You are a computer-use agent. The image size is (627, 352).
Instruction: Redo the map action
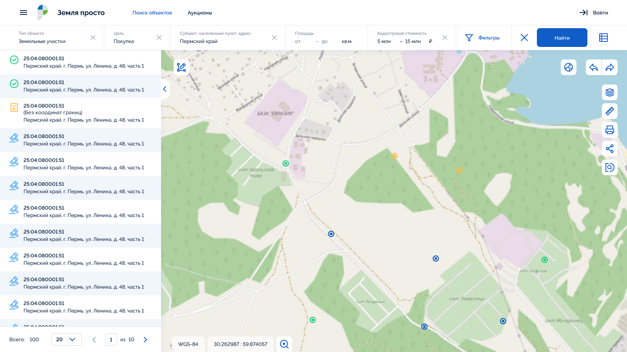click(x=610, y=67)
